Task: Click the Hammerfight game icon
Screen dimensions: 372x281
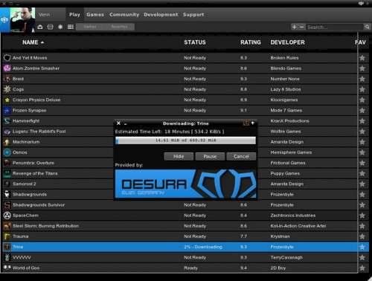Action: pyautogui.click(x=7, y=121)
